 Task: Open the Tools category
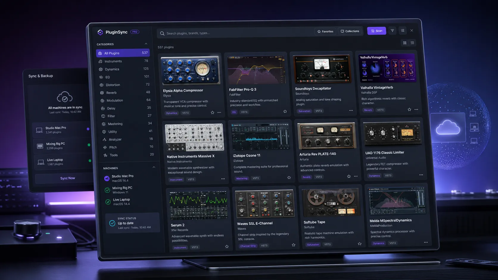click(129, 155)
